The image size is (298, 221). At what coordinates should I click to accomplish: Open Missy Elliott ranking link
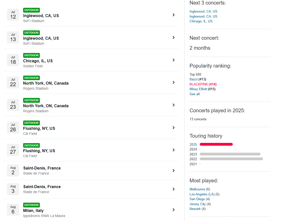pos(198,89)
